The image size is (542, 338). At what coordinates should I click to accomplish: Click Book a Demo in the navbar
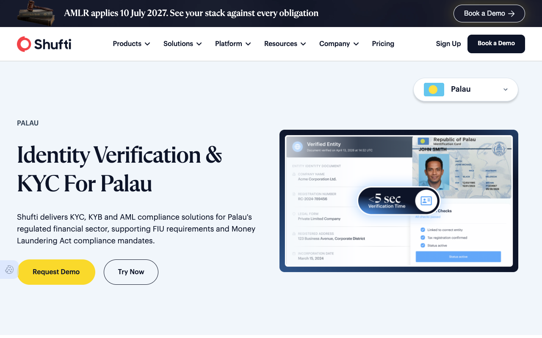pyautogui.click(x=496, y=44)
